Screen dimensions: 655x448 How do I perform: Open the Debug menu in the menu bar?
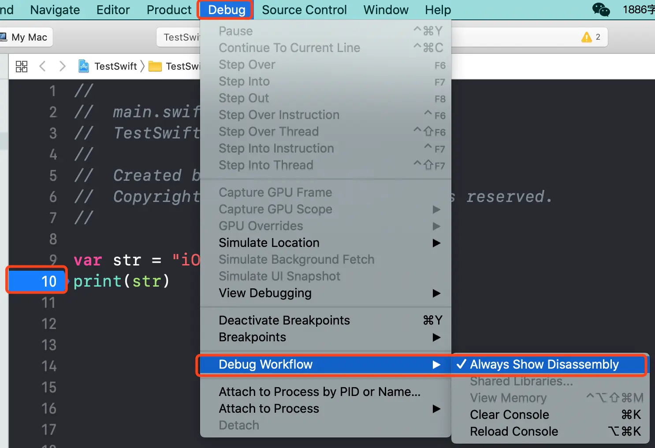point(227,10)
